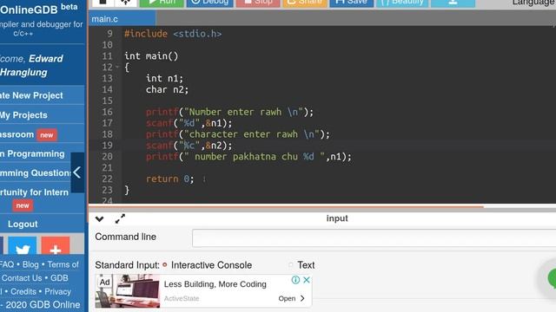Click the Run button in toolbar
The height and width of the screenshot is (312, 556).
[x=162, y=3]
